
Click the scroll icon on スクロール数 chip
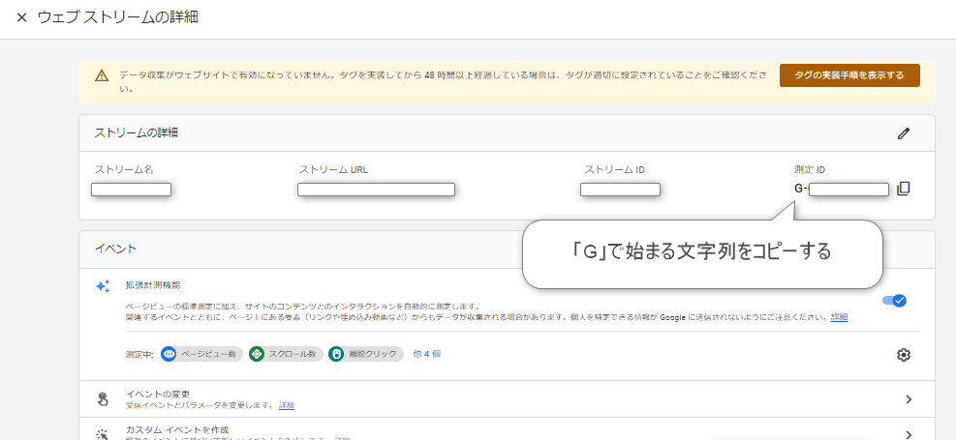(257, 354)
